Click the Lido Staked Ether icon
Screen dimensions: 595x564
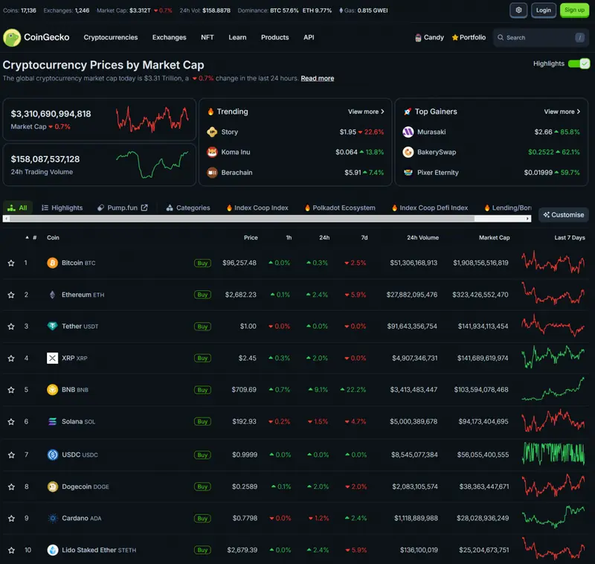(52, 550)
